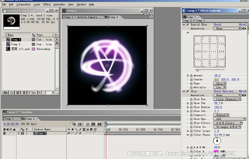Collapse the Radial Blur effect group

(x=184, y=25)
